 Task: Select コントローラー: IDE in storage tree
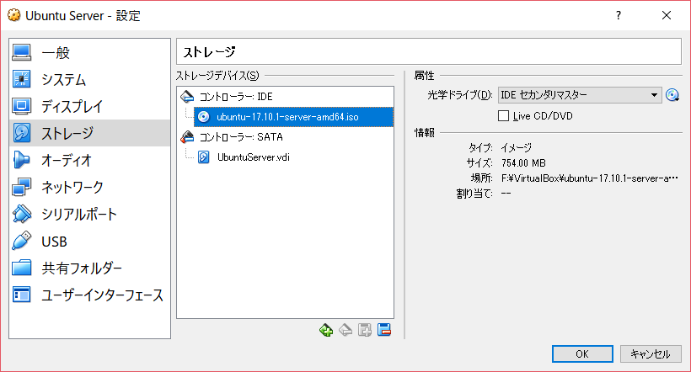tap(236, 97)
